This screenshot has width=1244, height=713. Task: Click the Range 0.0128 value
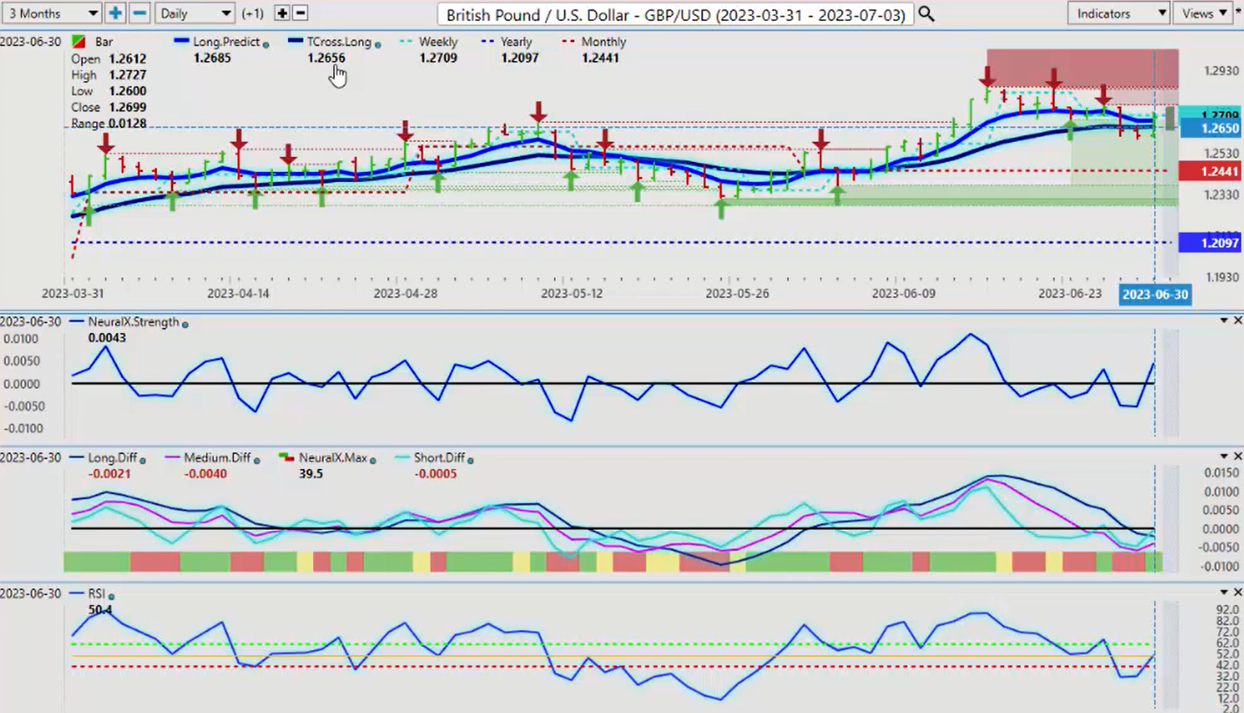(x=128, y=124)
